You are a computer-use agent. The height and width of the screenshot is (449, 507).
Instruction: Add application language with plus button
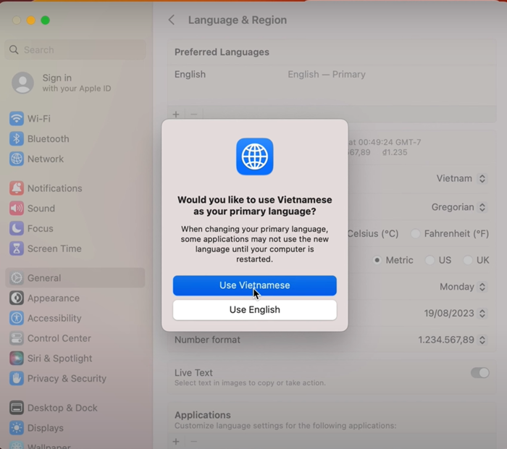click(176, 442)
